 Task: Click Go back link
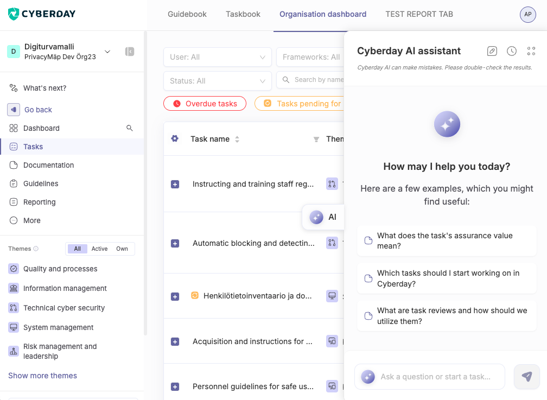[x=38, y=110]
